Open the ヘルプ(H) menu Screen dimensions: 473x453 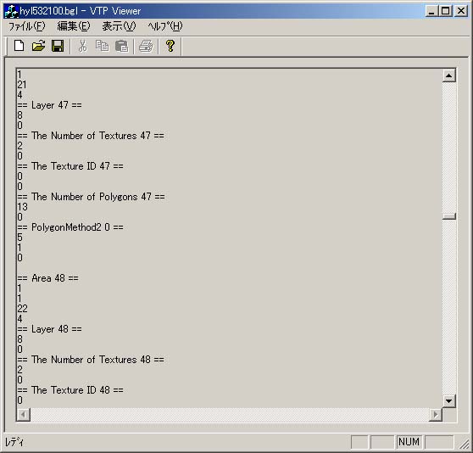tap(165, 26)
